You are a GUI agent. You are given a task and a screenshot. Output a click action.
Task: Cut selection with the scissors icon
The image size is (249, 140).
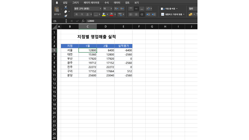(66, 7)
